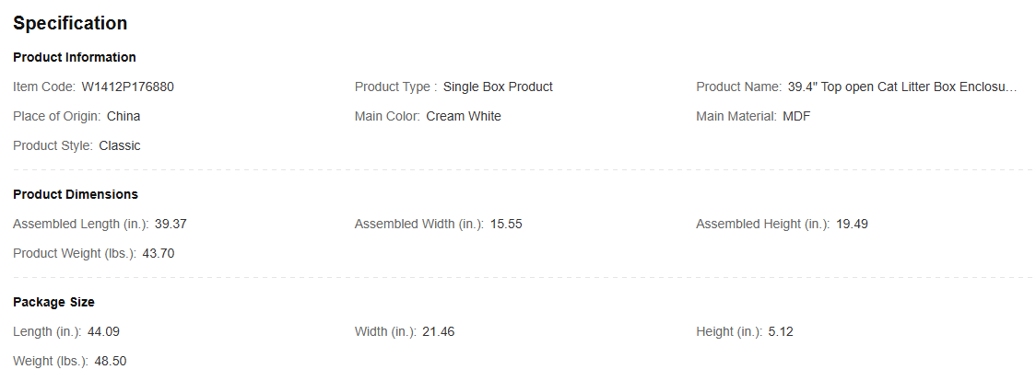The width and height of the screenshot is (1036, 381).
Task: Click the truncated Product Name value
Action: pyautogui.click(x=901, y=87)
